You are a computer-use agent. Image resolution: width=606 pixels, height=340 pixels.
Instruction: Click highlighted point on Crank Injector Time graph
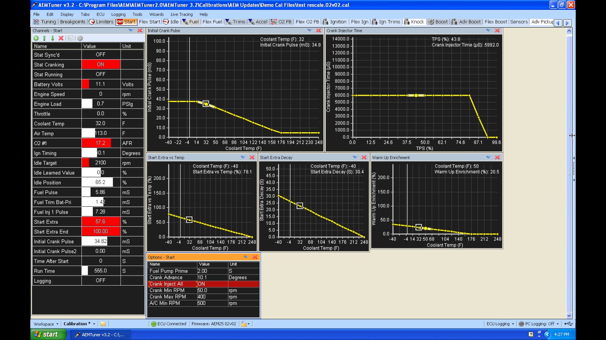pyautogui.click(x=416, y=95)
